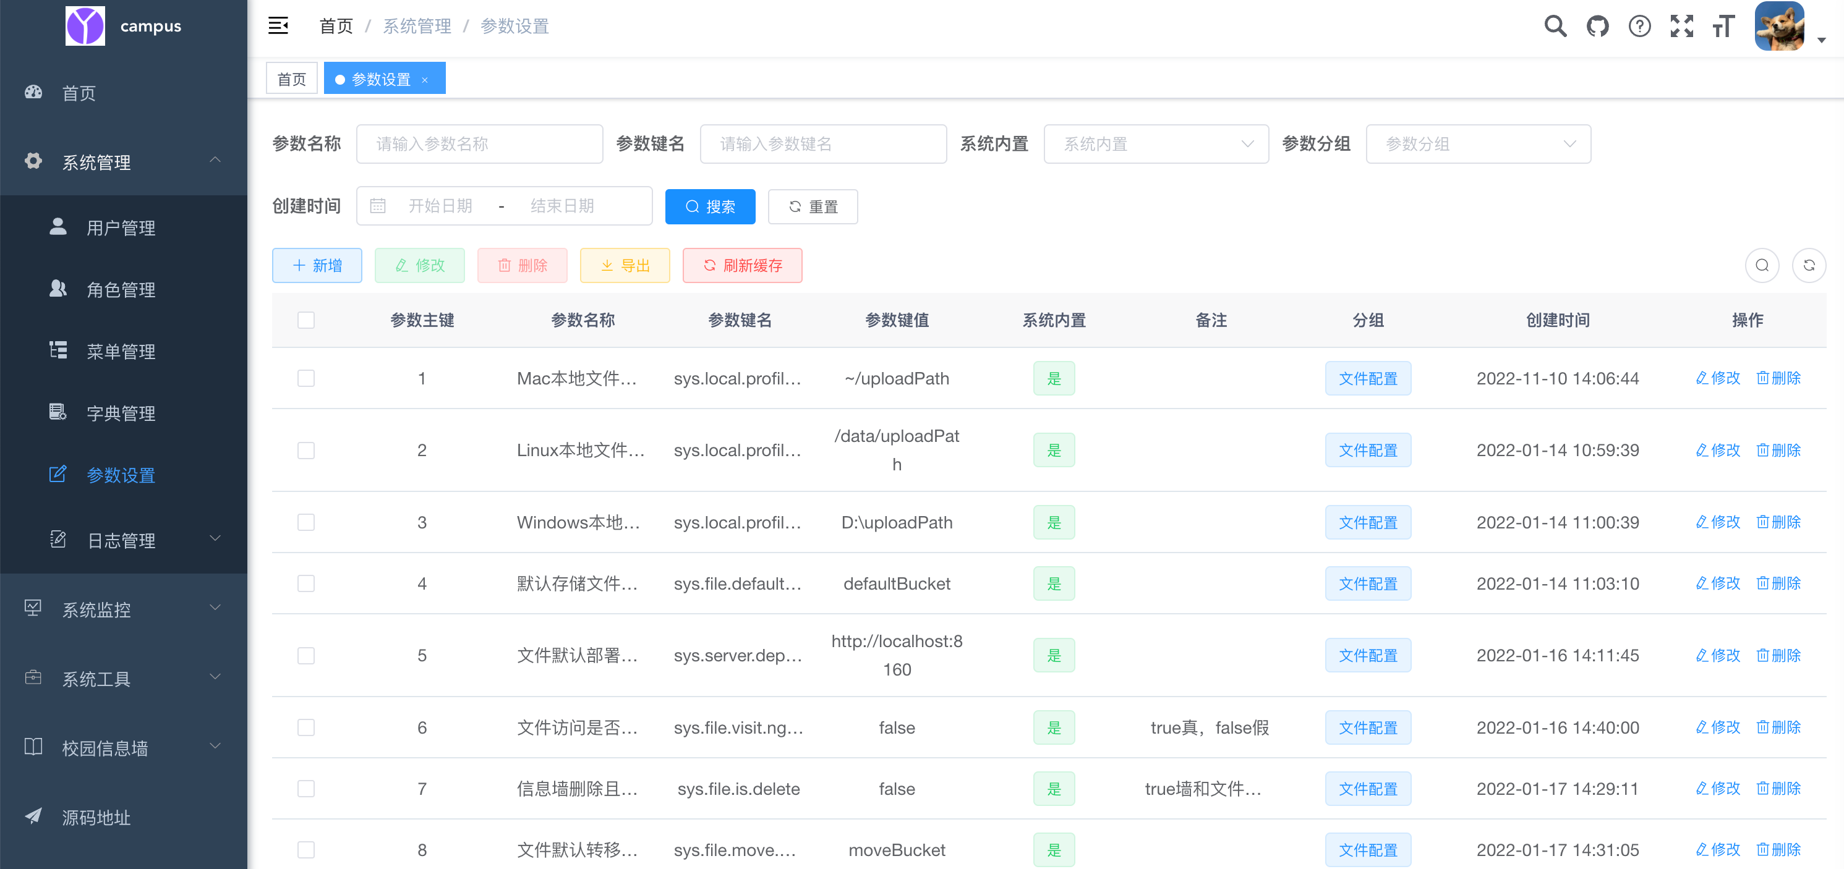Expand the 校园信息墙 menu chevron
1844x869 pixels.
pyautogui.click(x=215, y=746)
